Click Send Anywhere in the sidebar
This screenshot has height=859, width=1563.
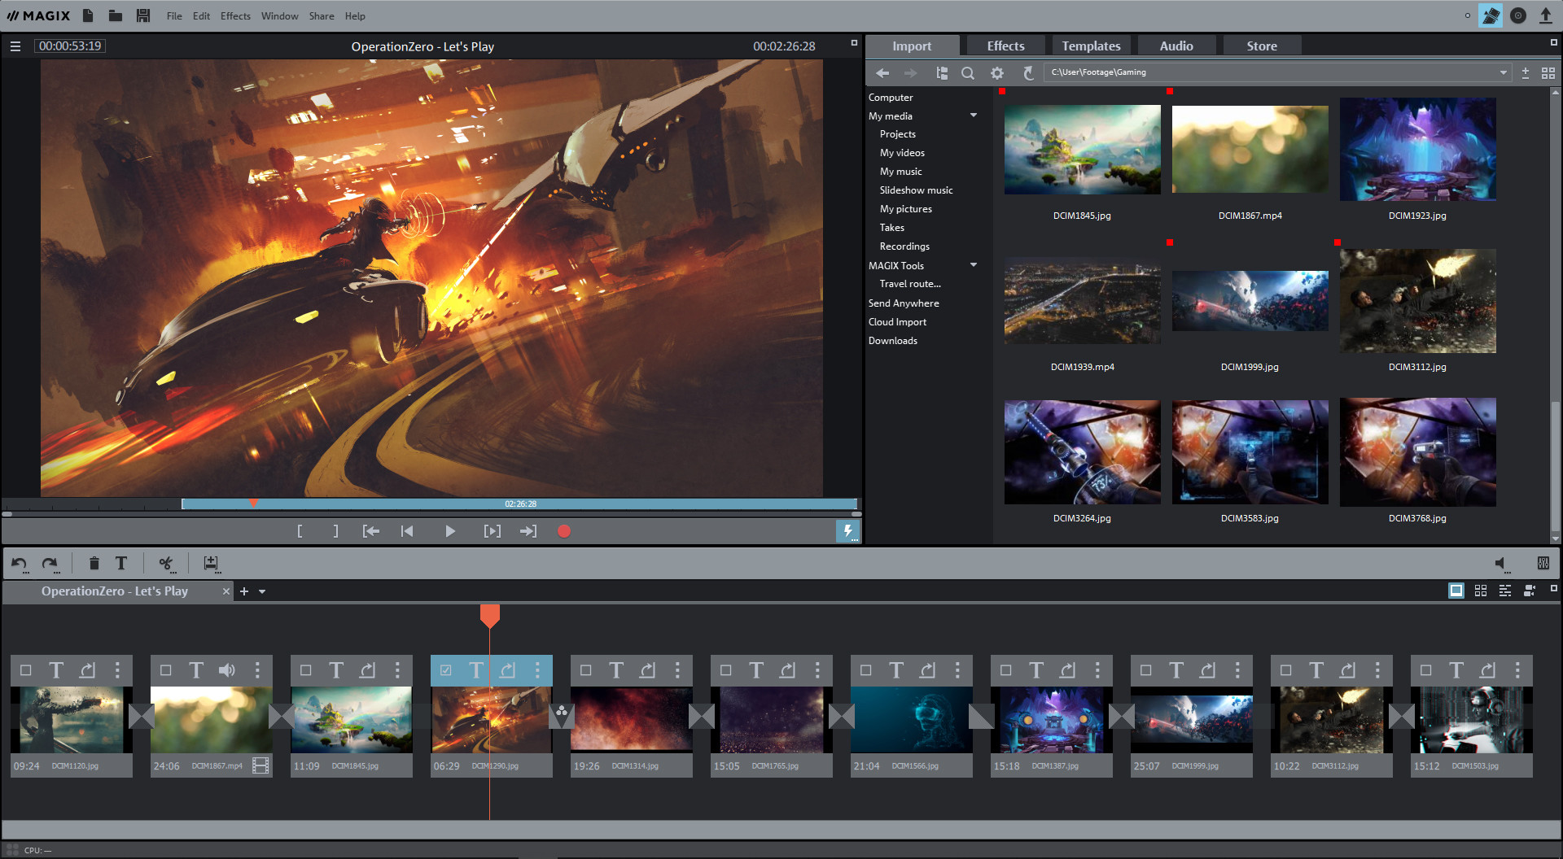[x=904, y=303]
